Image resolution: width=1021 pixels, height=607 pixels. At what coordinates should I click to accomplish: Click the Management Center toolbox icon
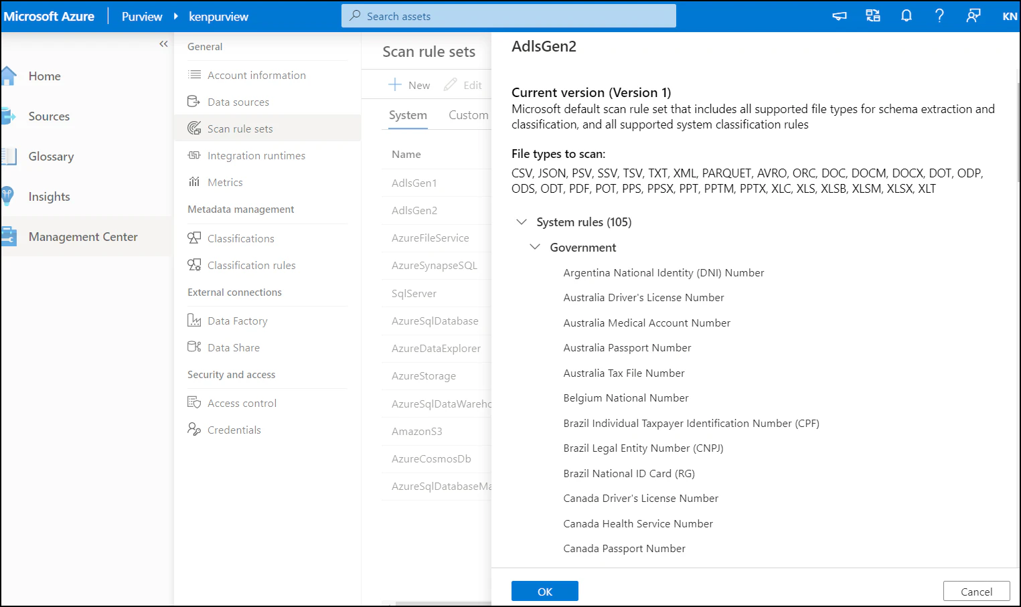pos(8,237)
